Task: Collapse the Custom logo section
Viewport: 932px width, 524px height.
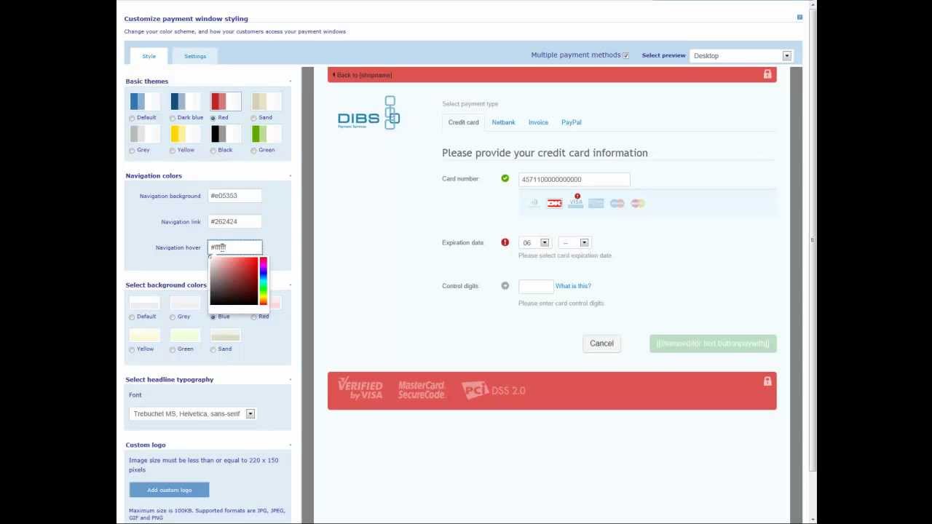Action: [x=290, y=445]
